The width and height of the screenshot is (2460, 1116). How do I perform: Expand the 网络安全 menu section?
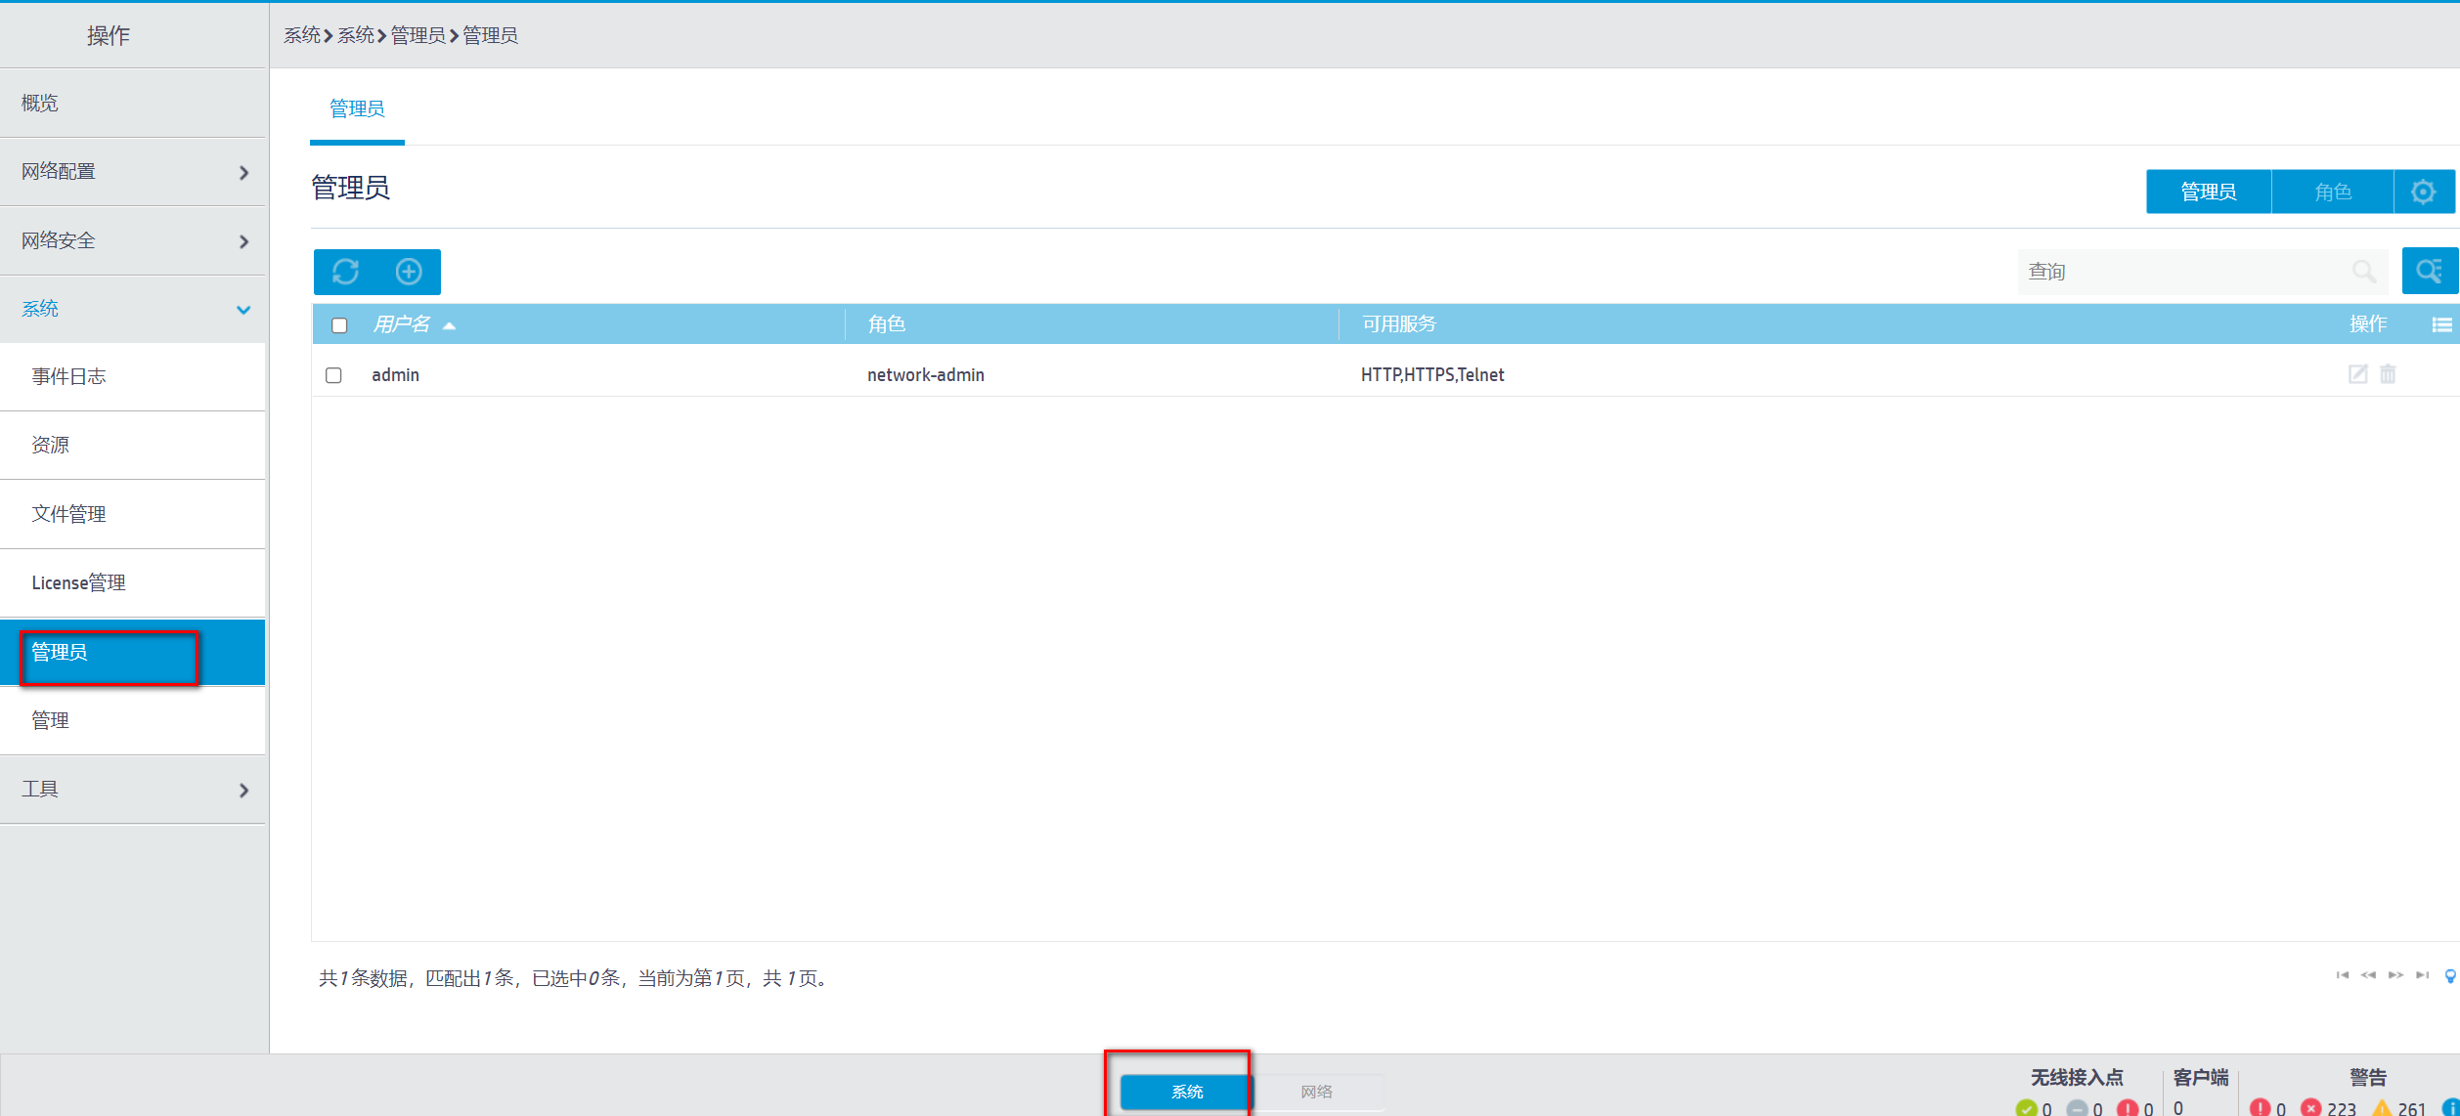133,240
